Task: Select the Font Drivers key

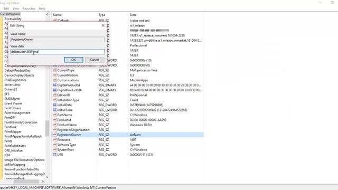Action: coord(13,108)
